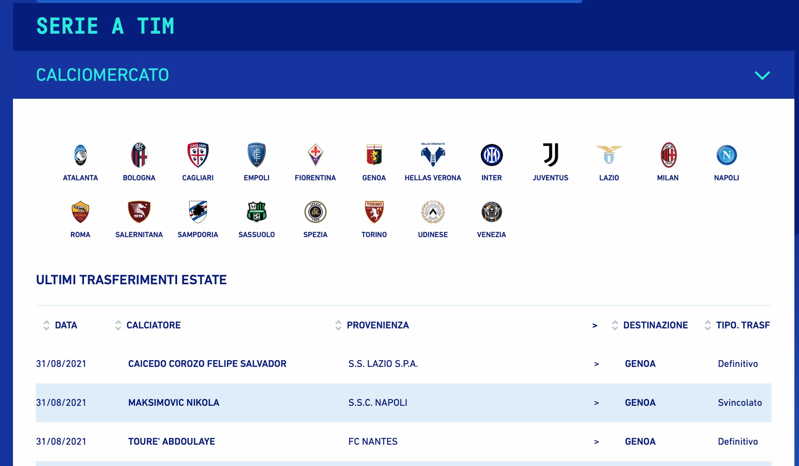The height and width of the screenshot is (466, 799).
Task: Select the Fiorentina lily logo
Action: (x=315, y=155)
